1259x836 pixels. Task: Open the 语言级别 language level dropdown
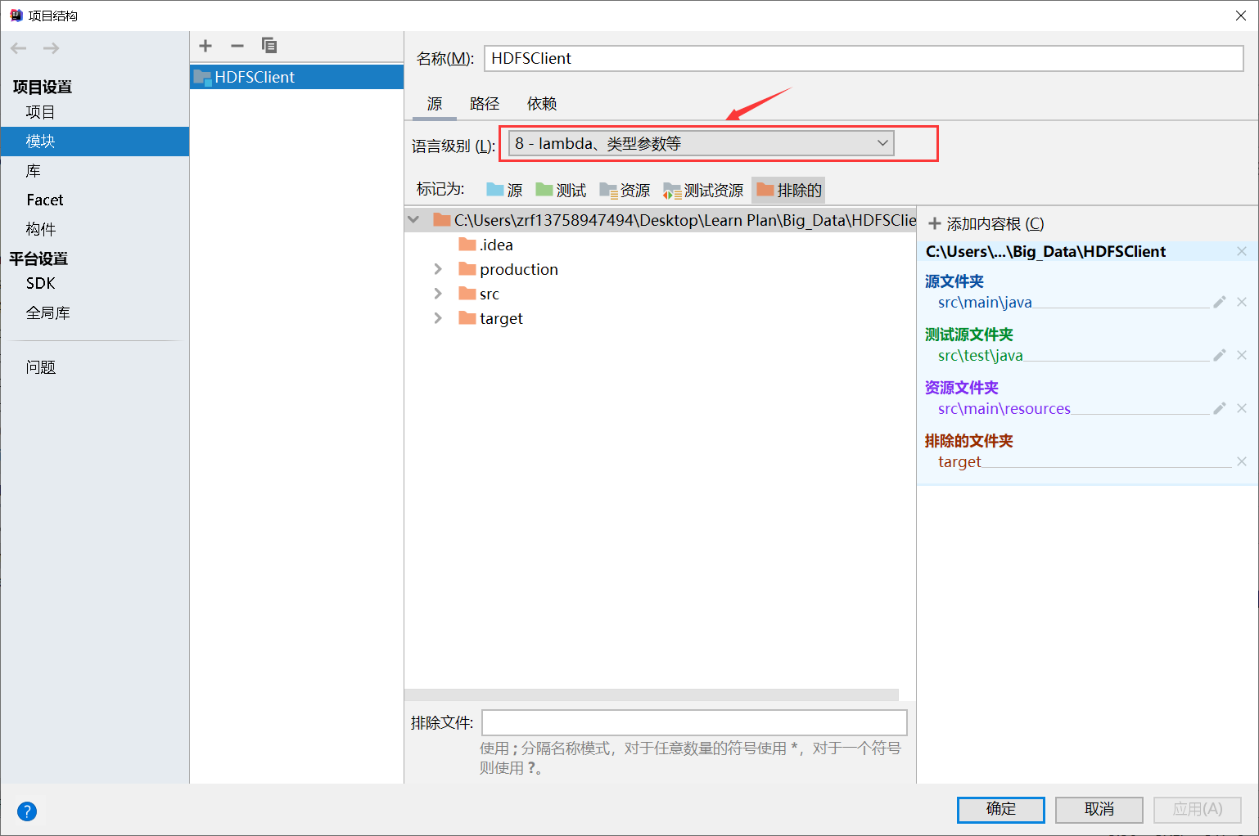point(702,143)
